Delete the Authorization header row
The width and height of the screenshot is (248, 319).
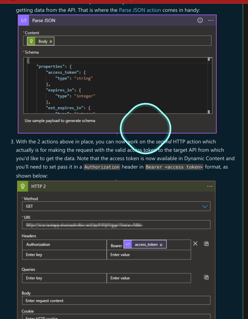195,244
